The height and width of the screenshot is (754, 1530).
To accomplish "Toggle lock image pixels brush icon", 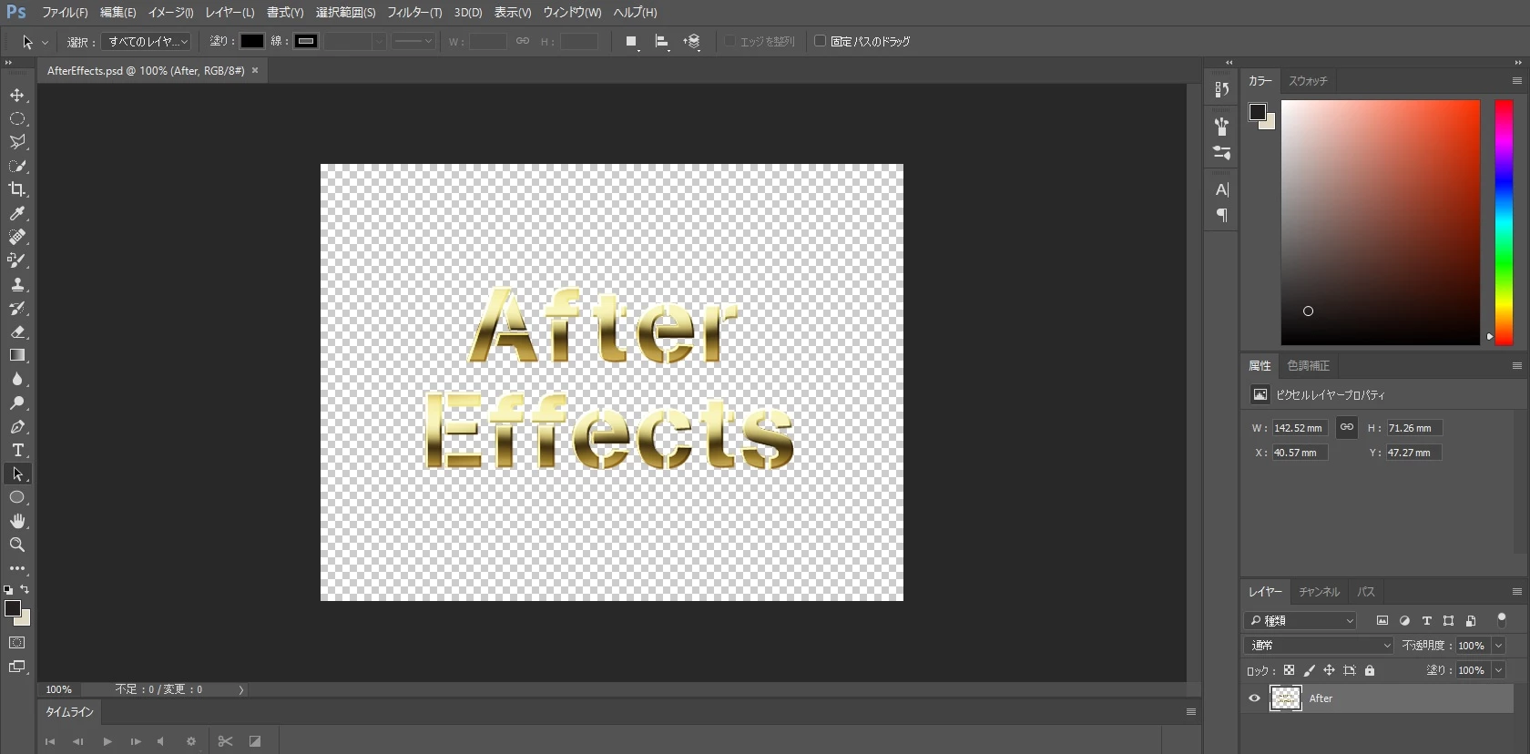I will tap(1309, 670).
